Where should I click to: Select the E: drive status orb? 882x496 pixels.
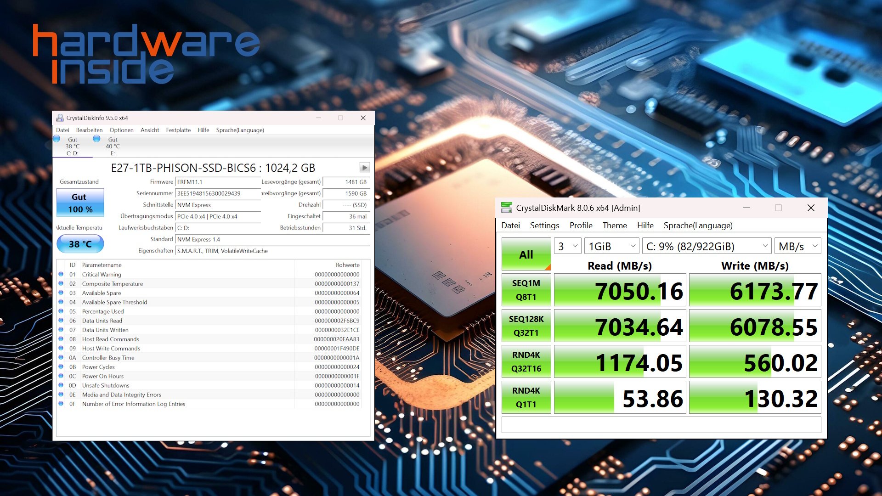(x=96, y=139)
